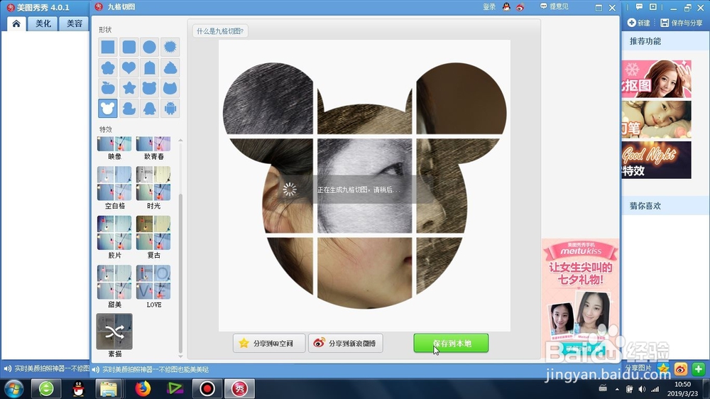The image size is (710, 399).
Task: Click the QQ penguin login icon
Action: (506, 7)
